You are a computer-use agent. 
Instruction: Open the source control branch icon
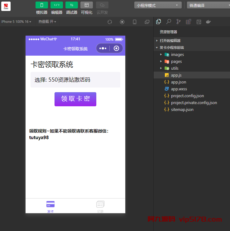click(179, 22)
